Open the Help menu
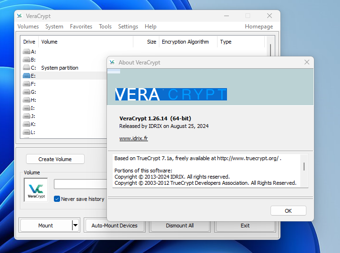340x253 pixels. point(150,27)
